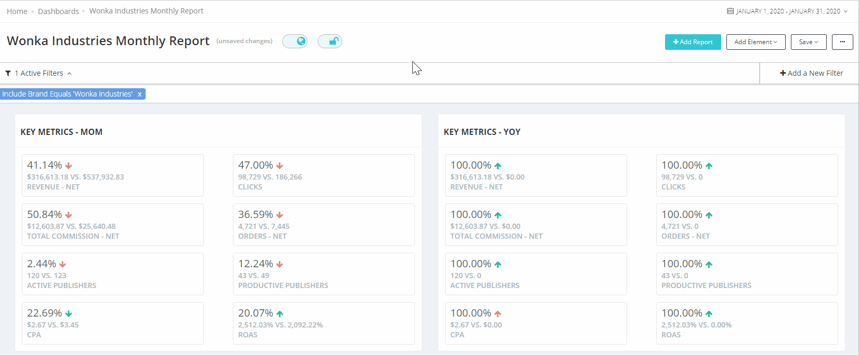Click up arrow on YOY Revenue - Net card
Image resolution: width=859 pixels, height=356 pixels.
point(498,166)
